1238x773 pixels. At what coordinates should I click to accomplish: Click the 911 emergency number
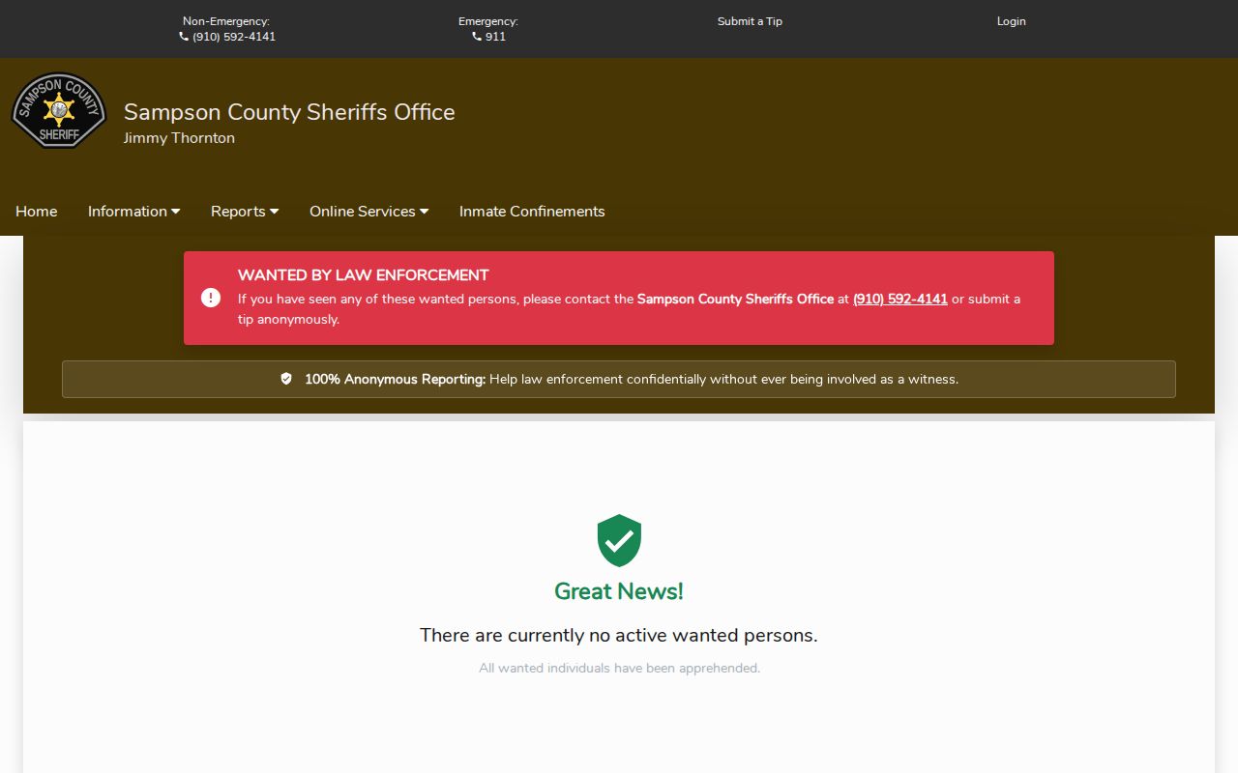pyautogui.click(x=495, y=37)
